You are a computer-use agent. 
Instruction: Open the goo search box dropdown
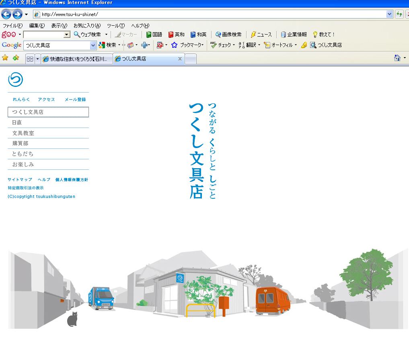67,35
